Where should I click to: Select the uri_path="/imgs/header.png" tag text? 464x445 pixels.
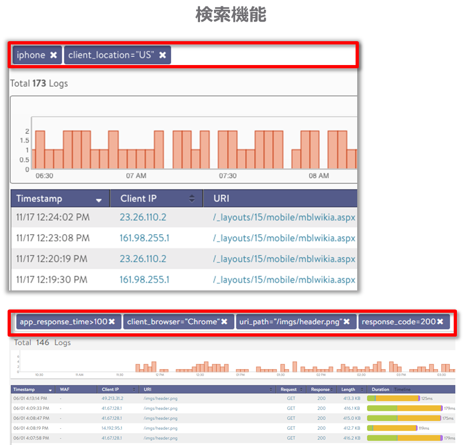tap(291, 321)
